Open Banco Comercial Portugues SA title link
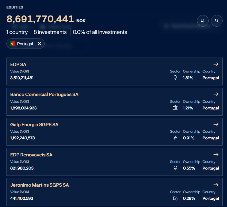Screen dimensions: 227x207 (44, 94)
